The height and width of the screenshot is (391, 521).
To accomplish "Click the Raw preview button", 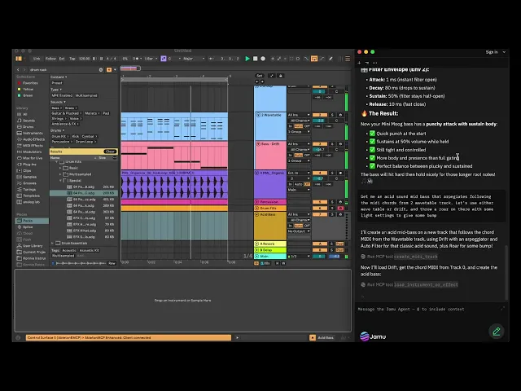I will [x=112, y=263].
